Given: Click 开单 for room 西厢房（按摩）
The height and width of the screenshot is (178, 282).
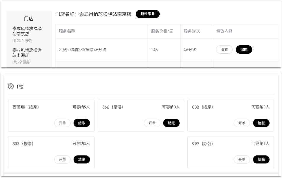Looking at the screenshot, I should click(x=62, y=123).
